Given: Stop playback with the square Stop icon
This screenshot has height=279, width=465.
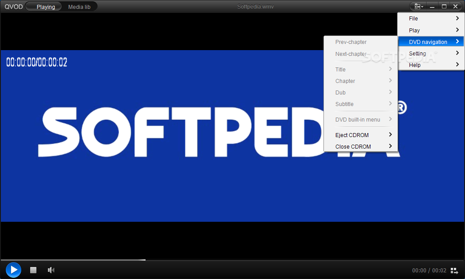Looking at the screenshot, I should click(33, 270).
